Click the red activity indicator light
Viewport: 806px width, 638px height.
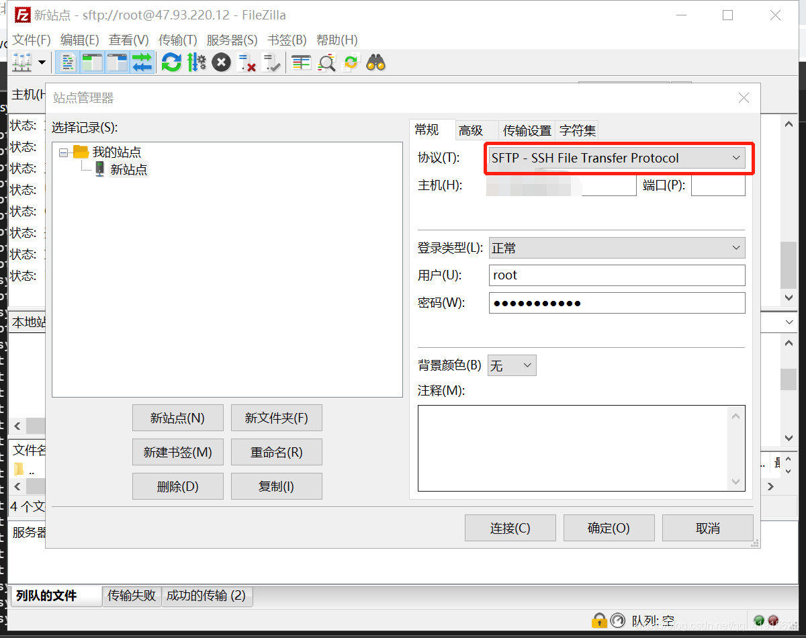(773, 621)
